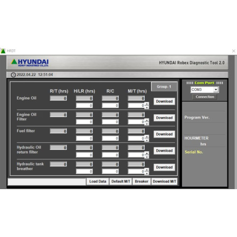Click the Hydraulic tank breather editable R/C field
237x237 pixels.
(110, 171)
